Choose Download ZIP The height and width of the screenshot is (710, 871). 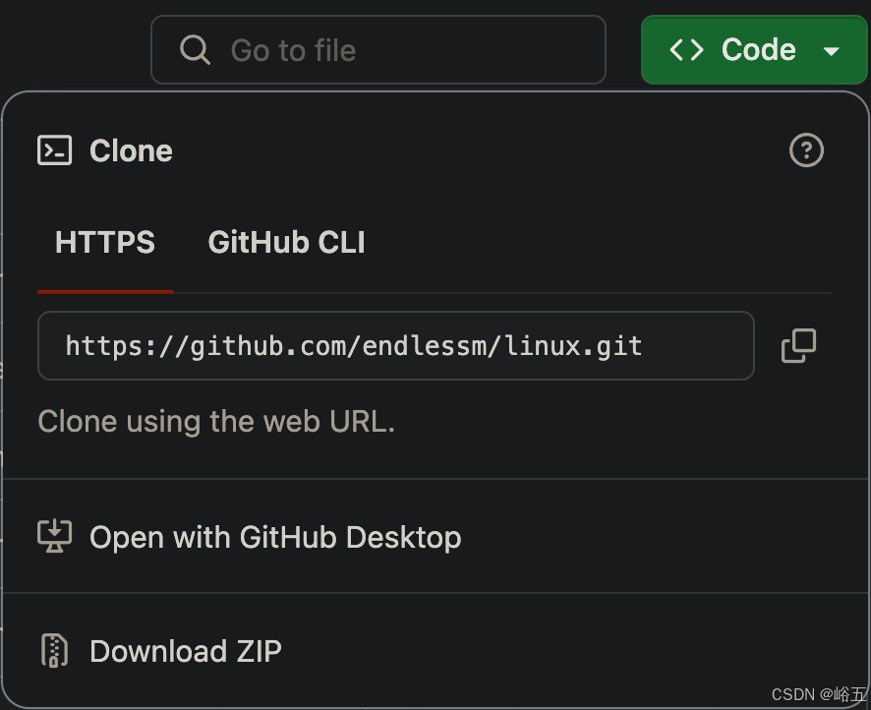pos(436,651)
